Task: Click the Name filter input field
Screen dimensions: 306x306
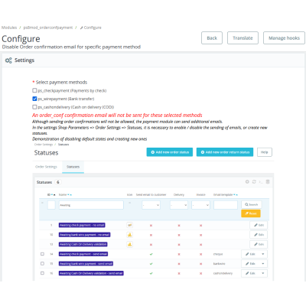Action: pyautogui.click(x=91, y=205)
